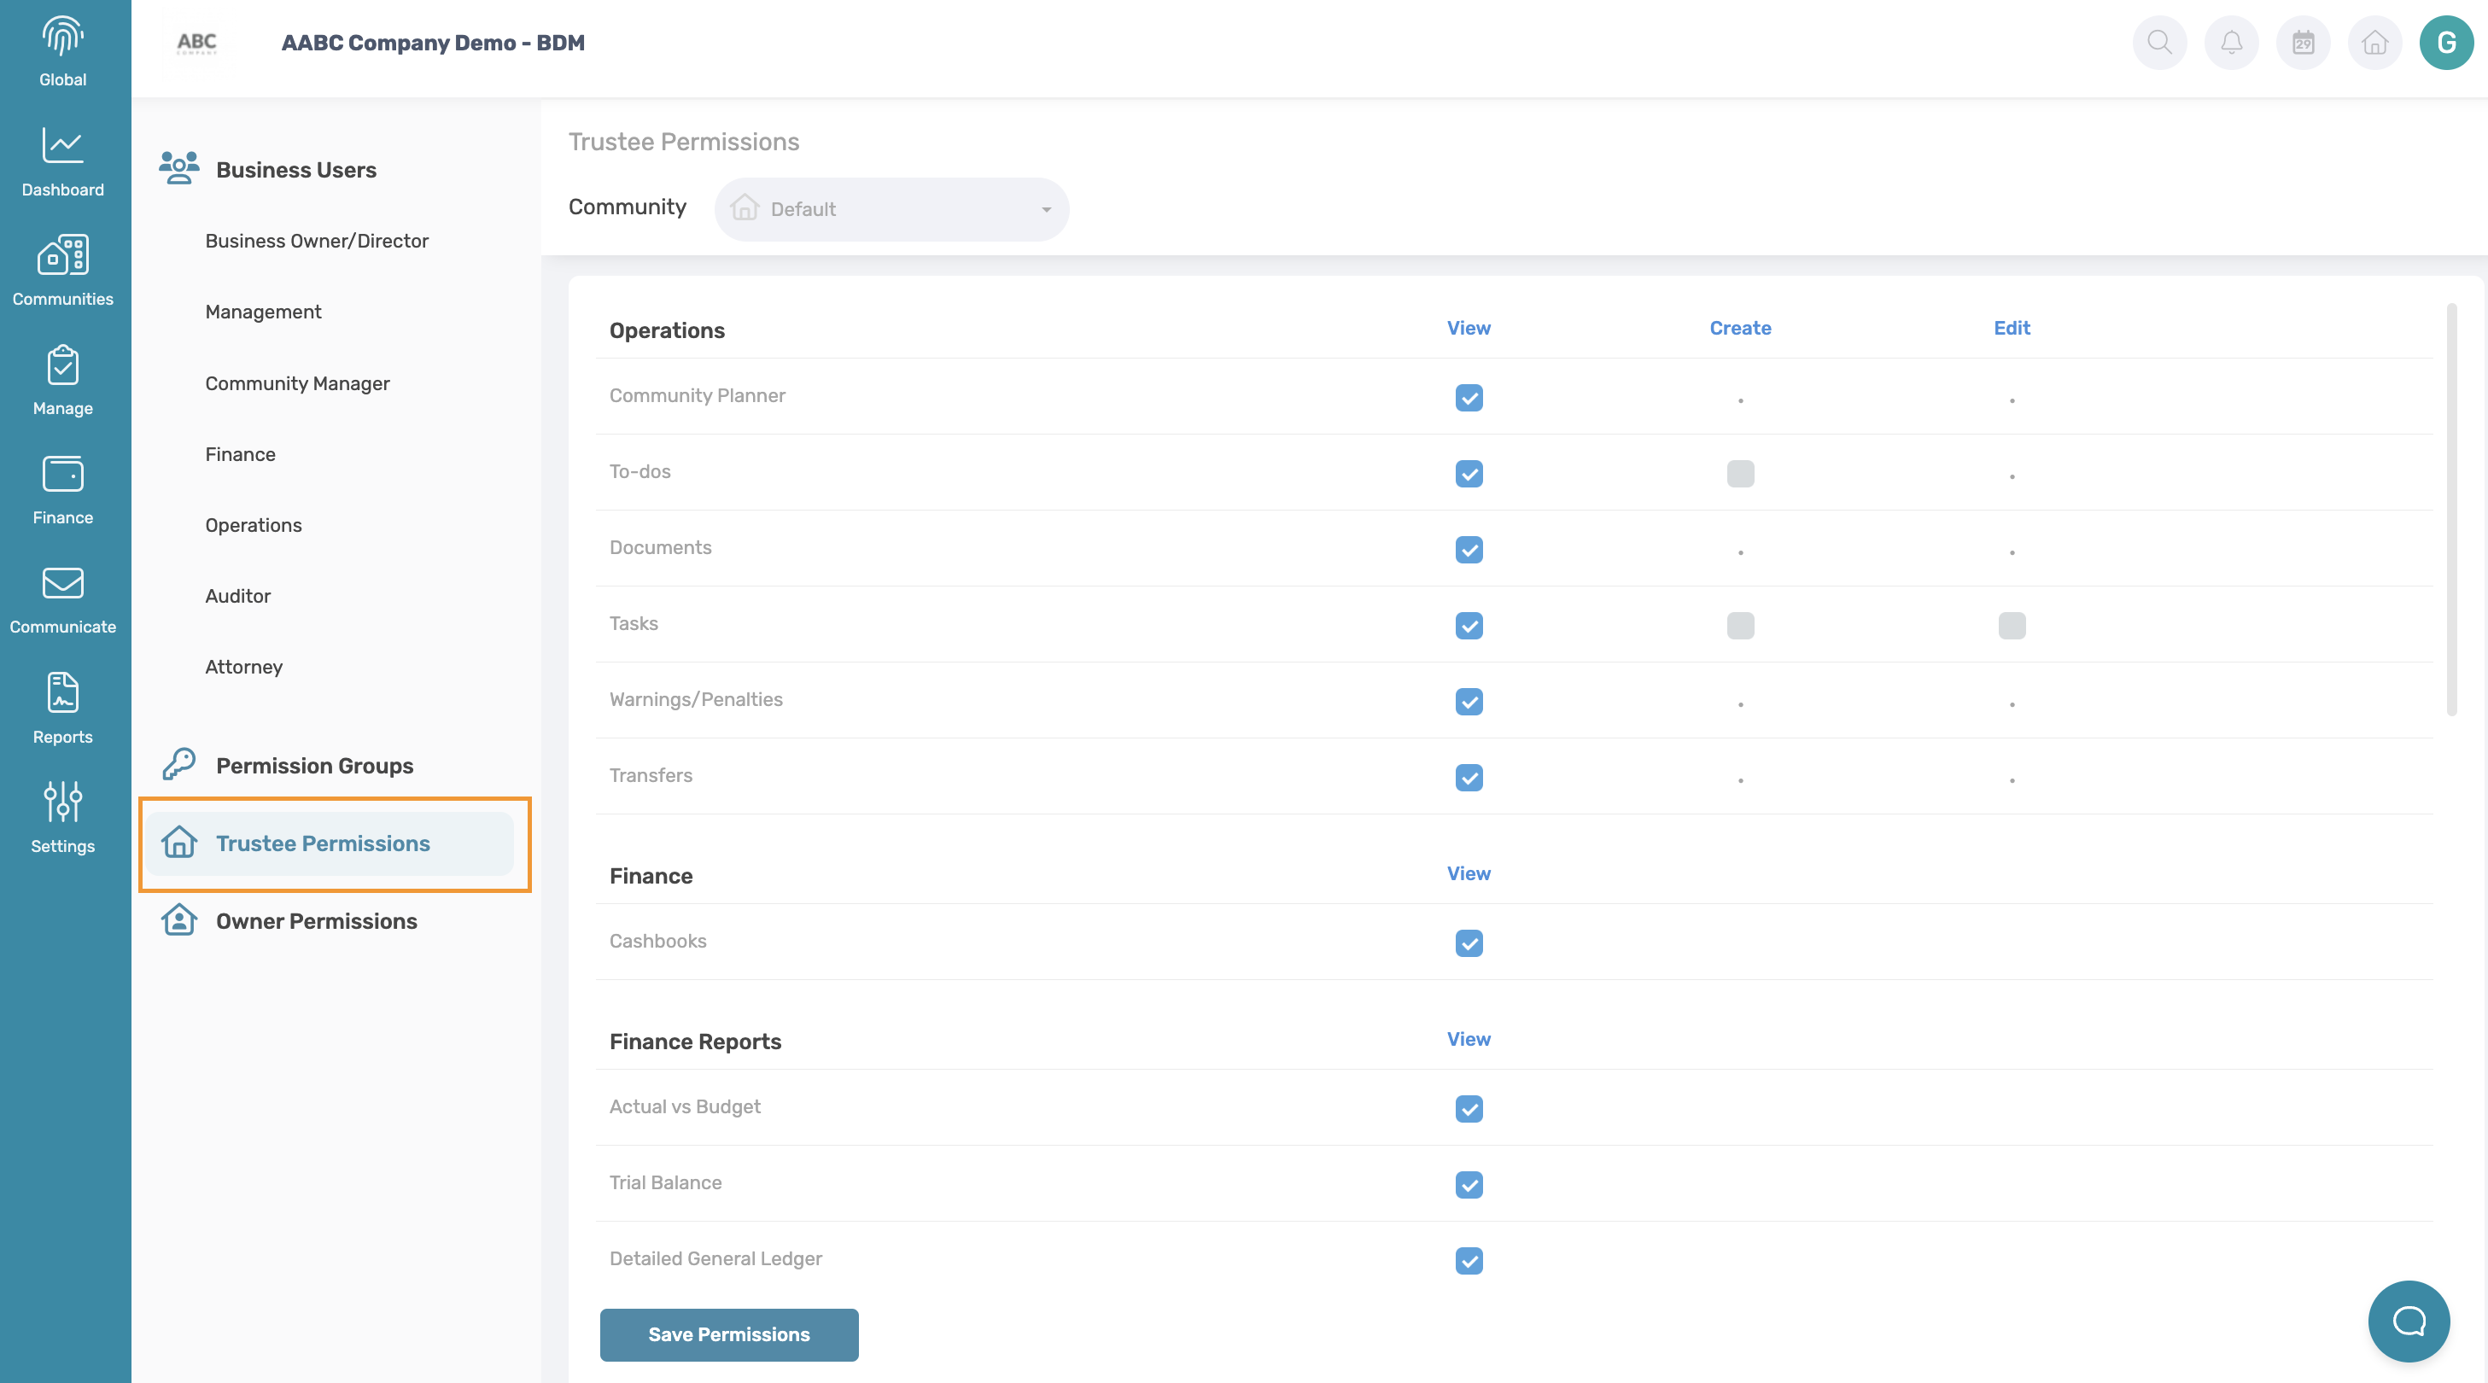The height and width of the screenshot is (1383, 2488).
Task: Enable Tasks Edit checkbox
Action: tap(2012, 626)
